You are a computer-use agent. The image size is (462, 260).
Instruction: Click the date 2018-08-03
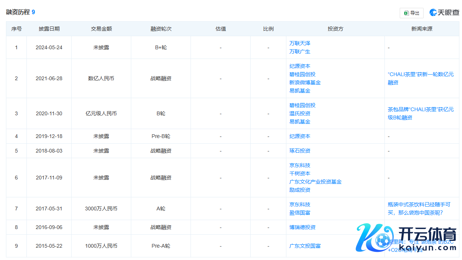click(x=49, y=151)
